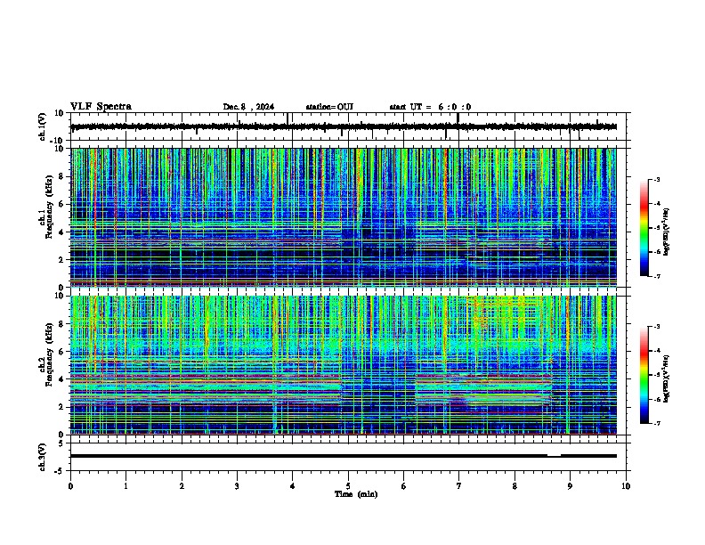Click the ch.1 spectrogram color scale bar
This screenshot has width=705, height=545.
click(x=644, y=227)
